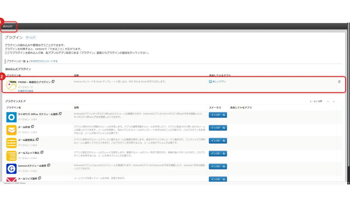Viewport: 350px width, 207px height.
Task: Click the ステータス column header
Action: coord(215,108)
